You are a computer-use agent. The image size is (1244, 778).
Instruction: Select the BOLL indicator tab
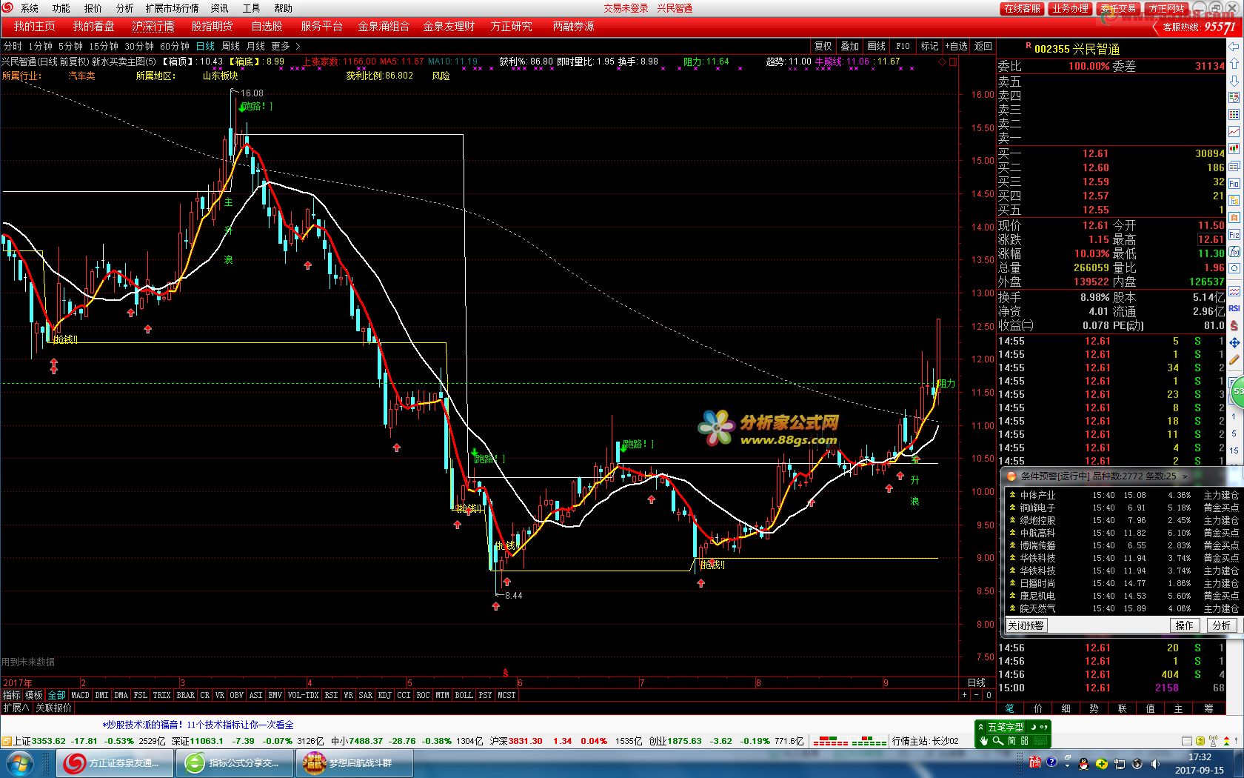coord(464,695)
